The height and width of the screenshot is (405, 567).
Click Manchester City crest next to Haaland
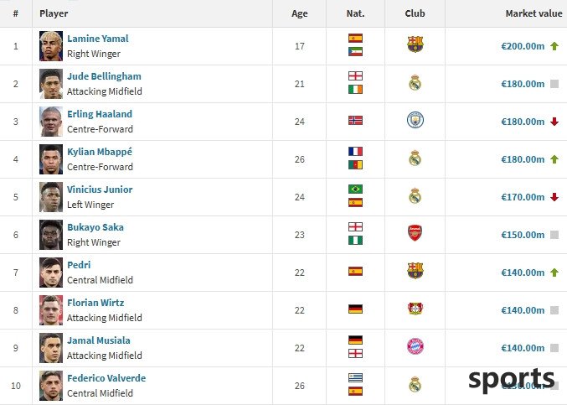coord(415,120)
